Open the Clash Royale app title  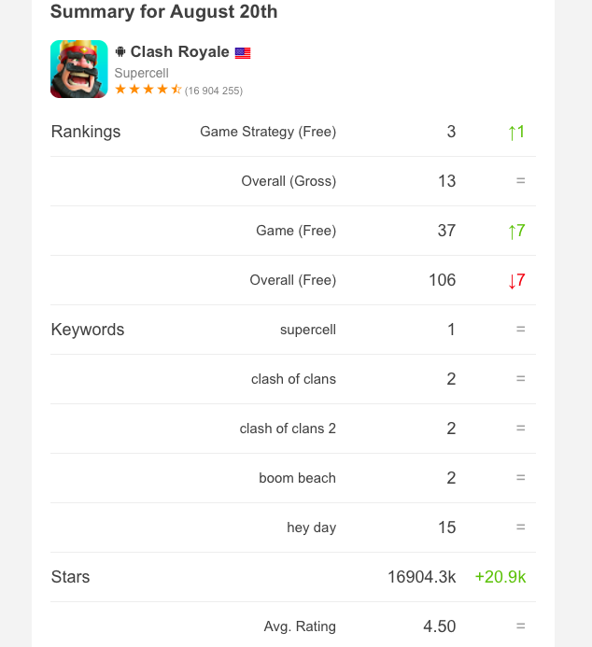(179, 52)
